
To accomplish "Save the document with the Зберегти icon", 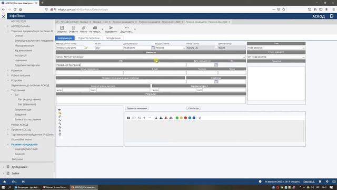I will pyautogui.click(x=62, y=28).
